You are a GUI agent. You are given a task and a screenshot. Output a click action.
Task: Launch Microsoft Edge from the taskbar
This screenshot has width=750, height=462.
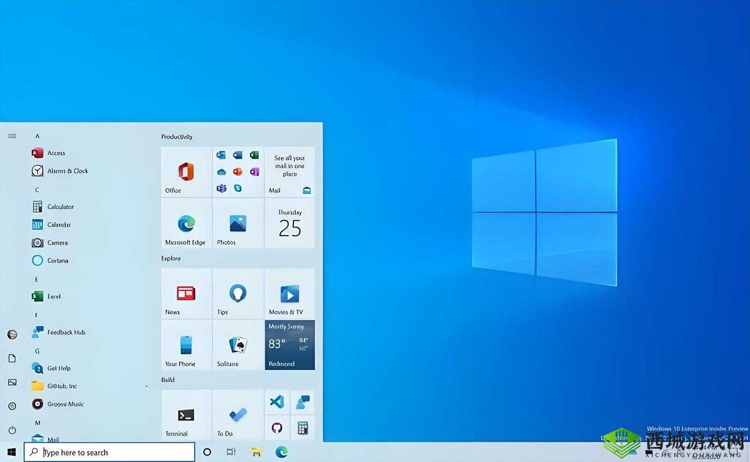pos(281,452)
